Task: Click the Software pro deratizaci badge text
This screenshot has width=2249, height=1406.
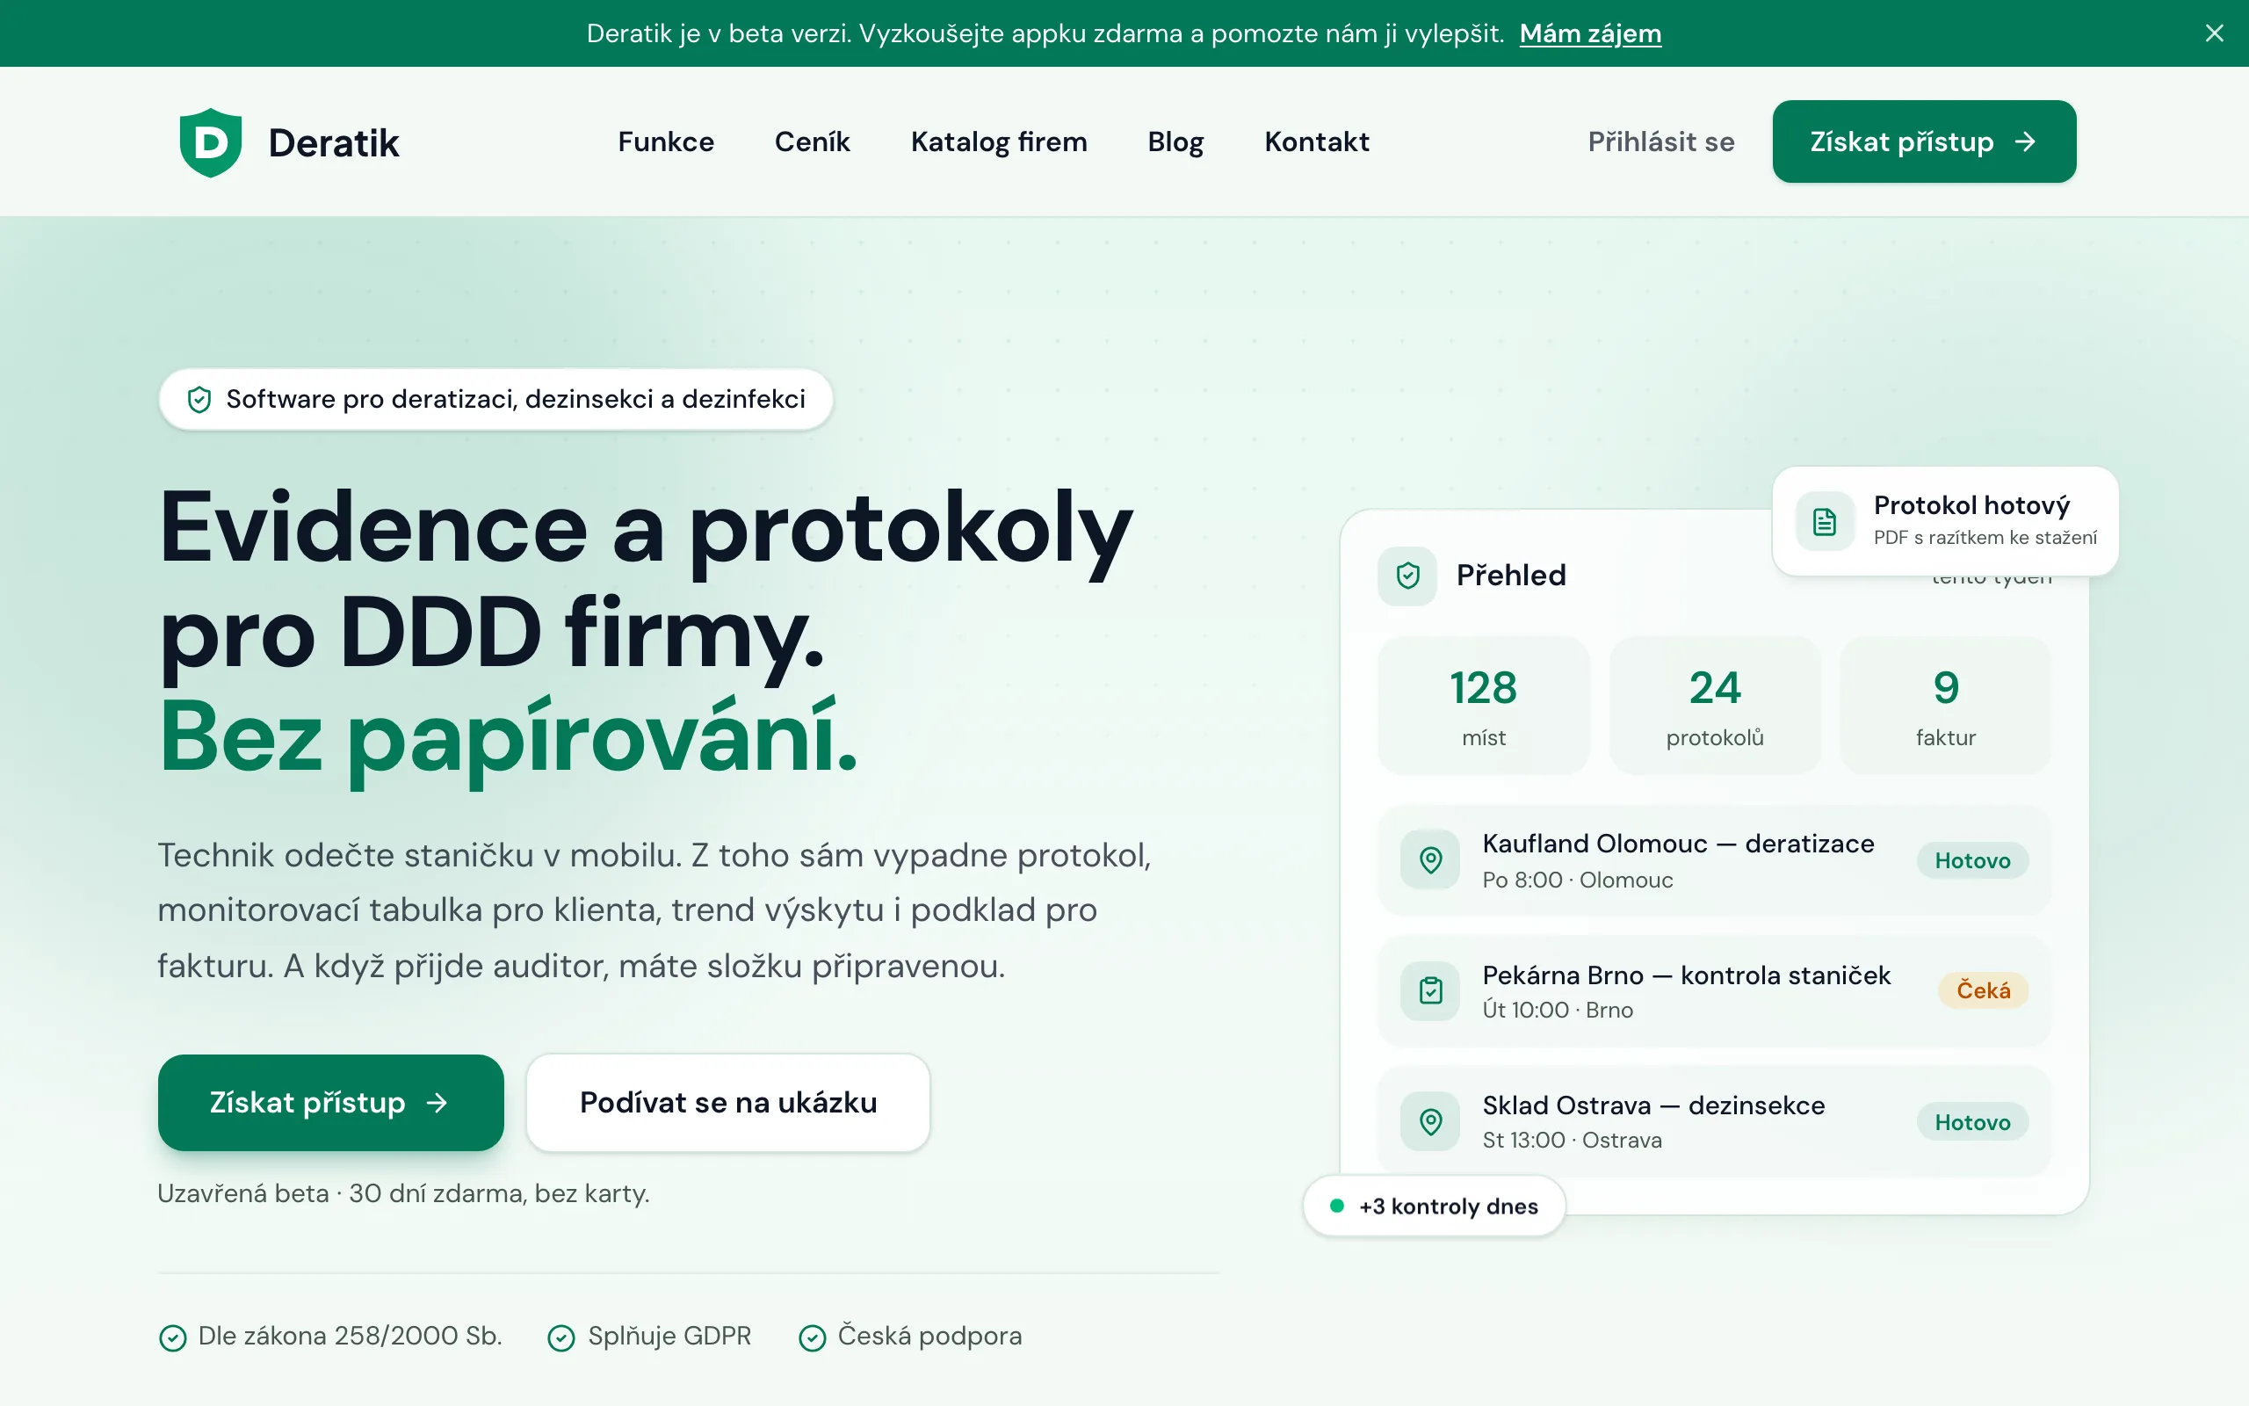Action: pos(516,399)
